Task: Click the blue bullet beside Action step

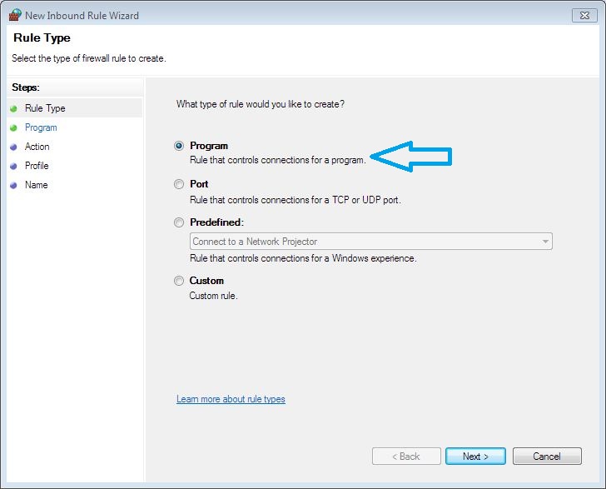Action: (x=13, y=147)
